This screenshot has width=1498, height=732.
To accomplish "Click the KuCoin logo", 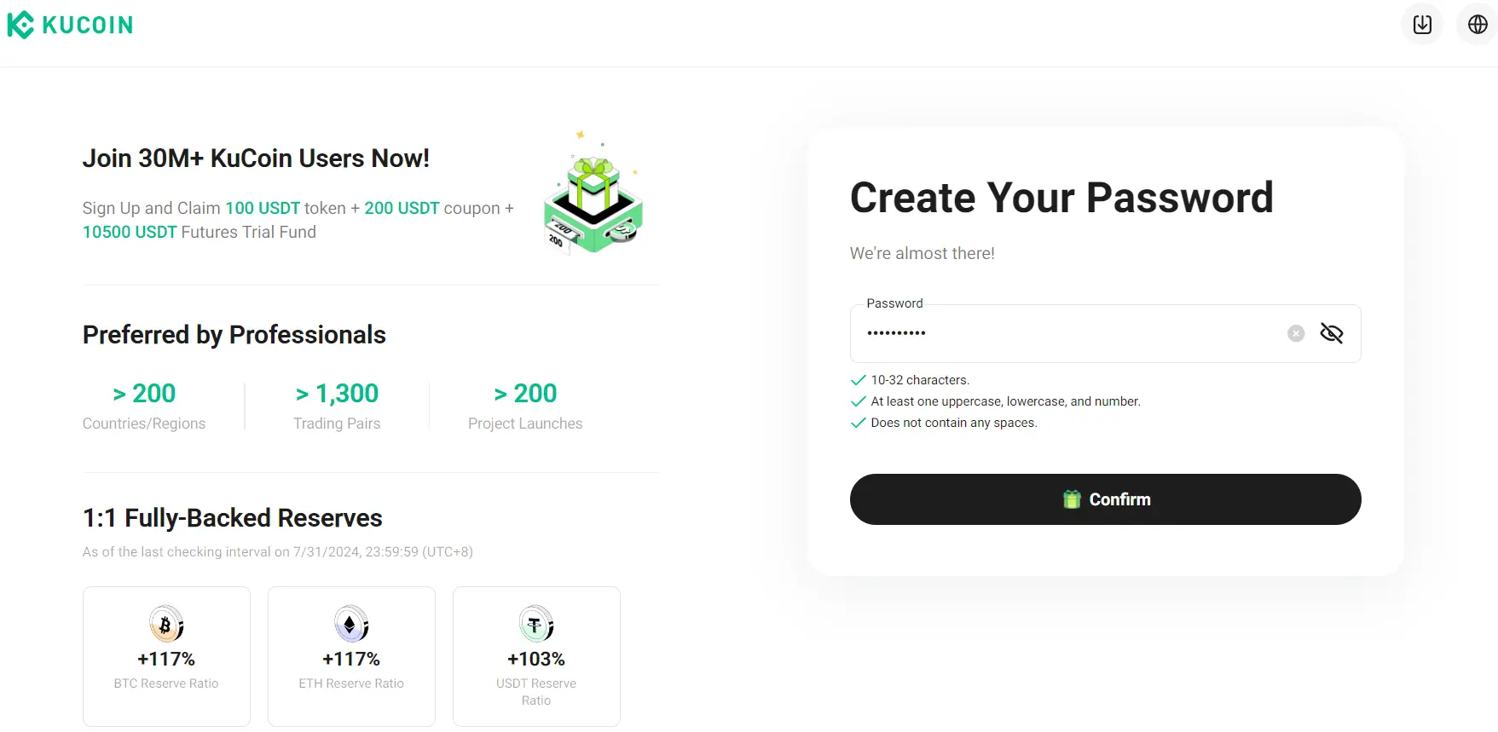I will pyautogui.click(x=70, y=25).
